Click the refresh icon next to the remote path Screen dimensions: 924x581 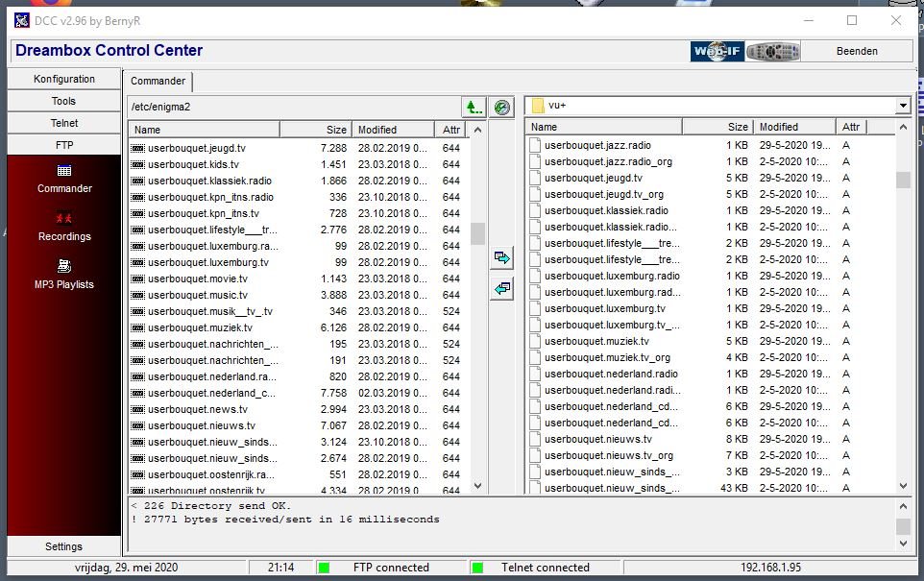coord(502,108)
